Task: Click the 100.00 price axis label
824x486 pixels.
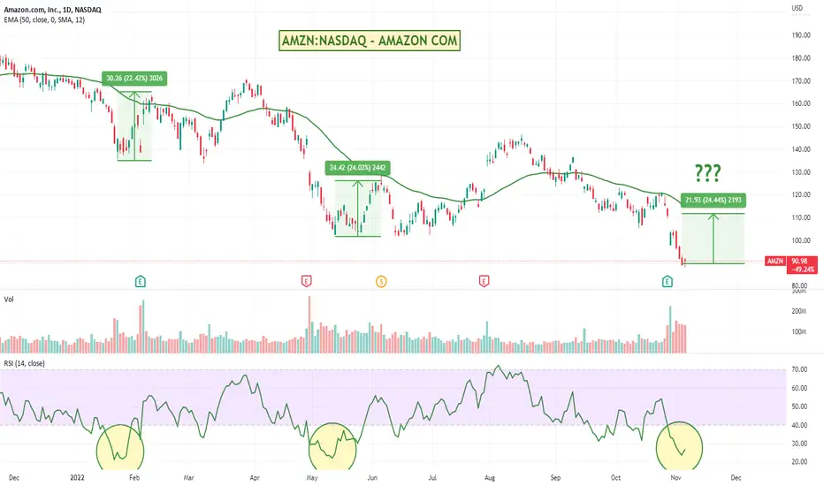Action: pos(801,240)
